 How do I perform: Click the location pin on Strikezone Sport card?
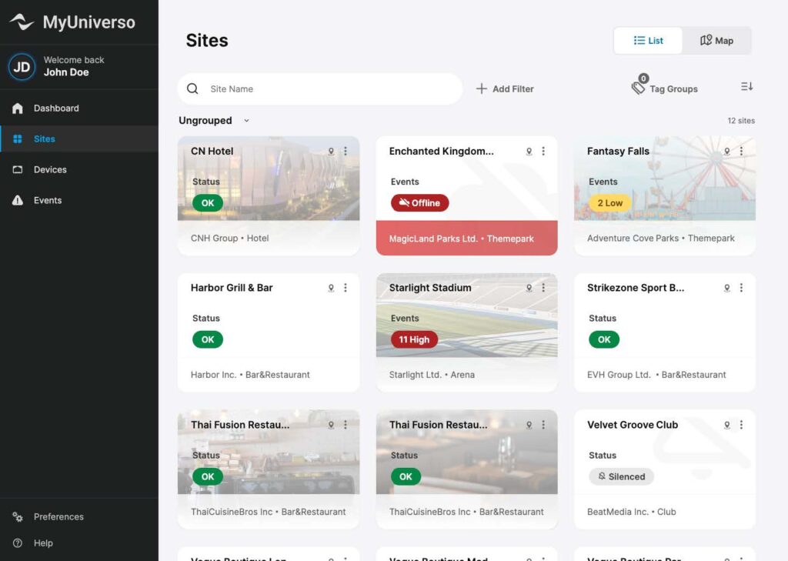727,288
